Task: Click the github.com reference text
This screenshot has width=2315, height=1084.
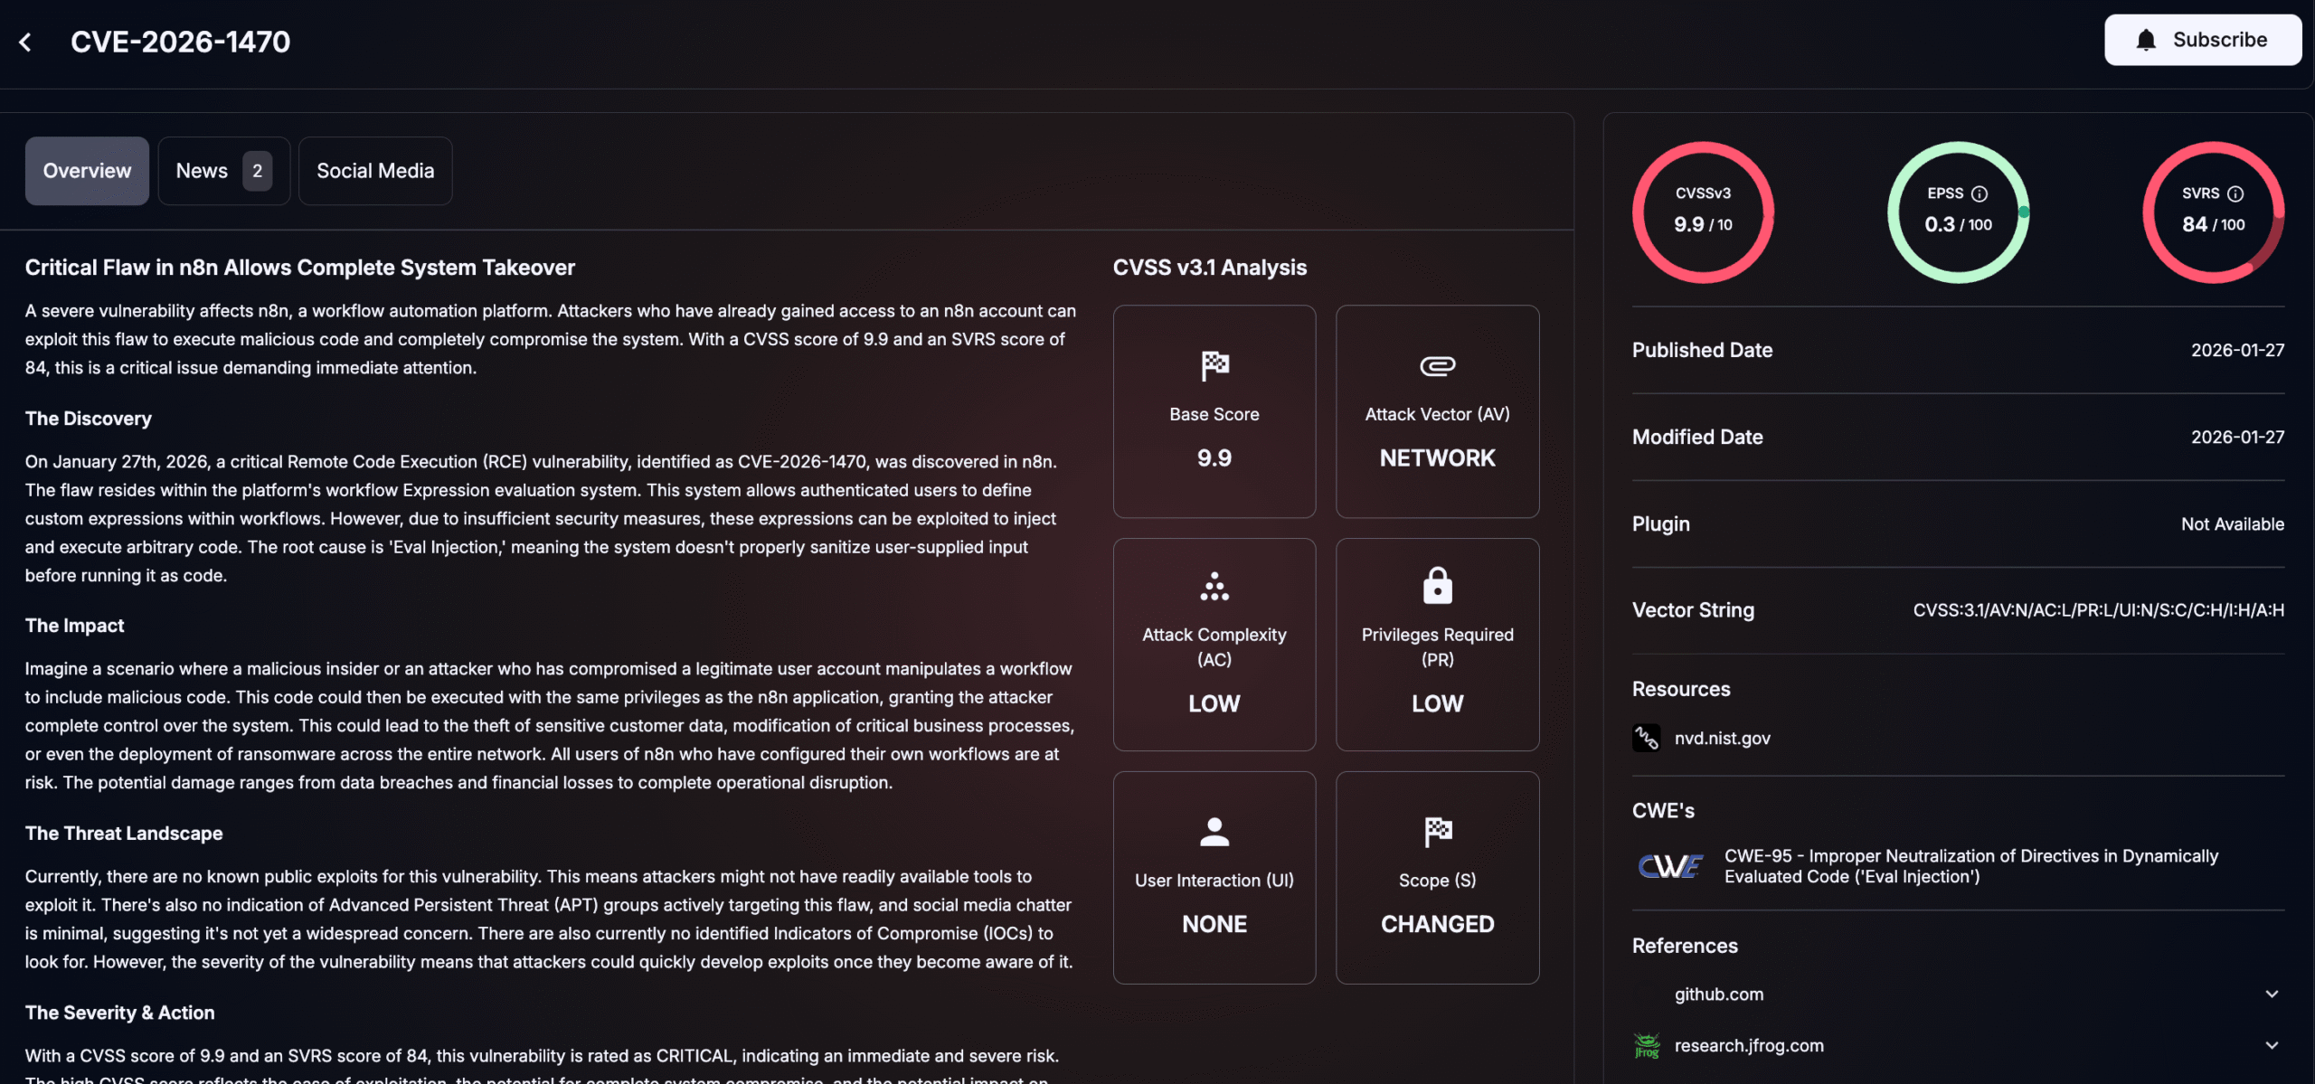Action: [1719, 994]
